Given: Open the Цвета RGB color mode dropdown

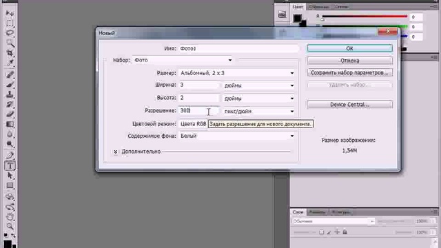Looking at the screenshot, I should tap(193, 124).
